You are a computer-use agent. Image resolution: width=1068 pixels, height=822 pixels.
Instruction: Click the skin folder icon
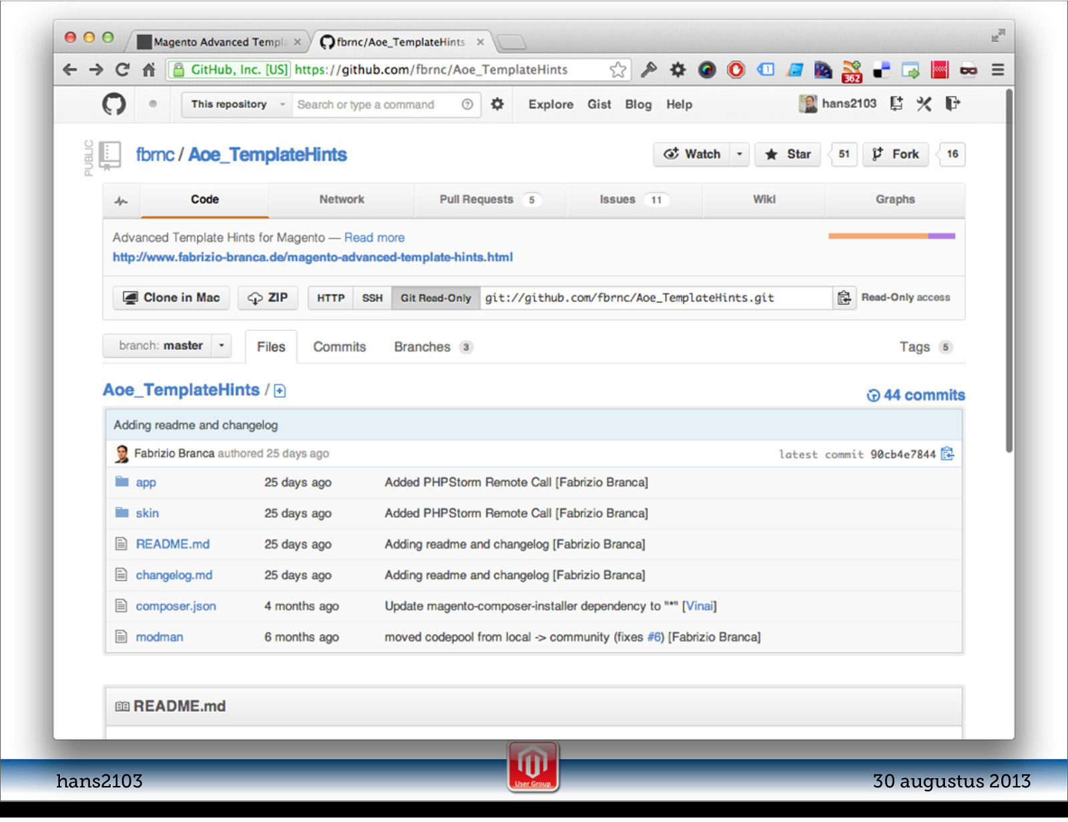(121, 512)
